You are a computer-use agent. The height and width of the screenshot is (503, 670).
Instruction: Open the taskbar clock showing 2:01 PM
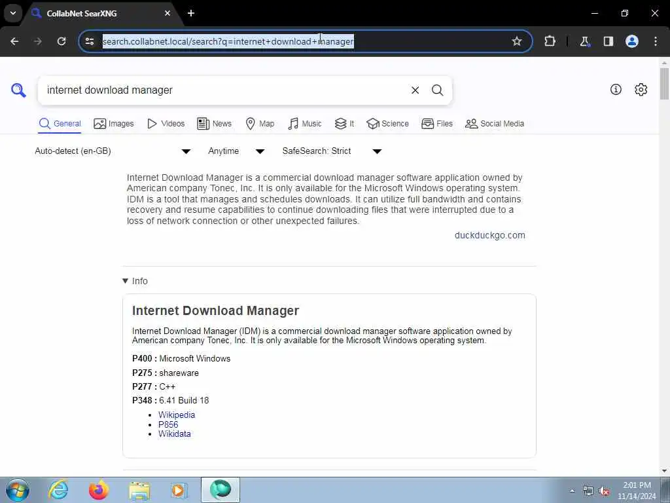click(x=637, y=491)
